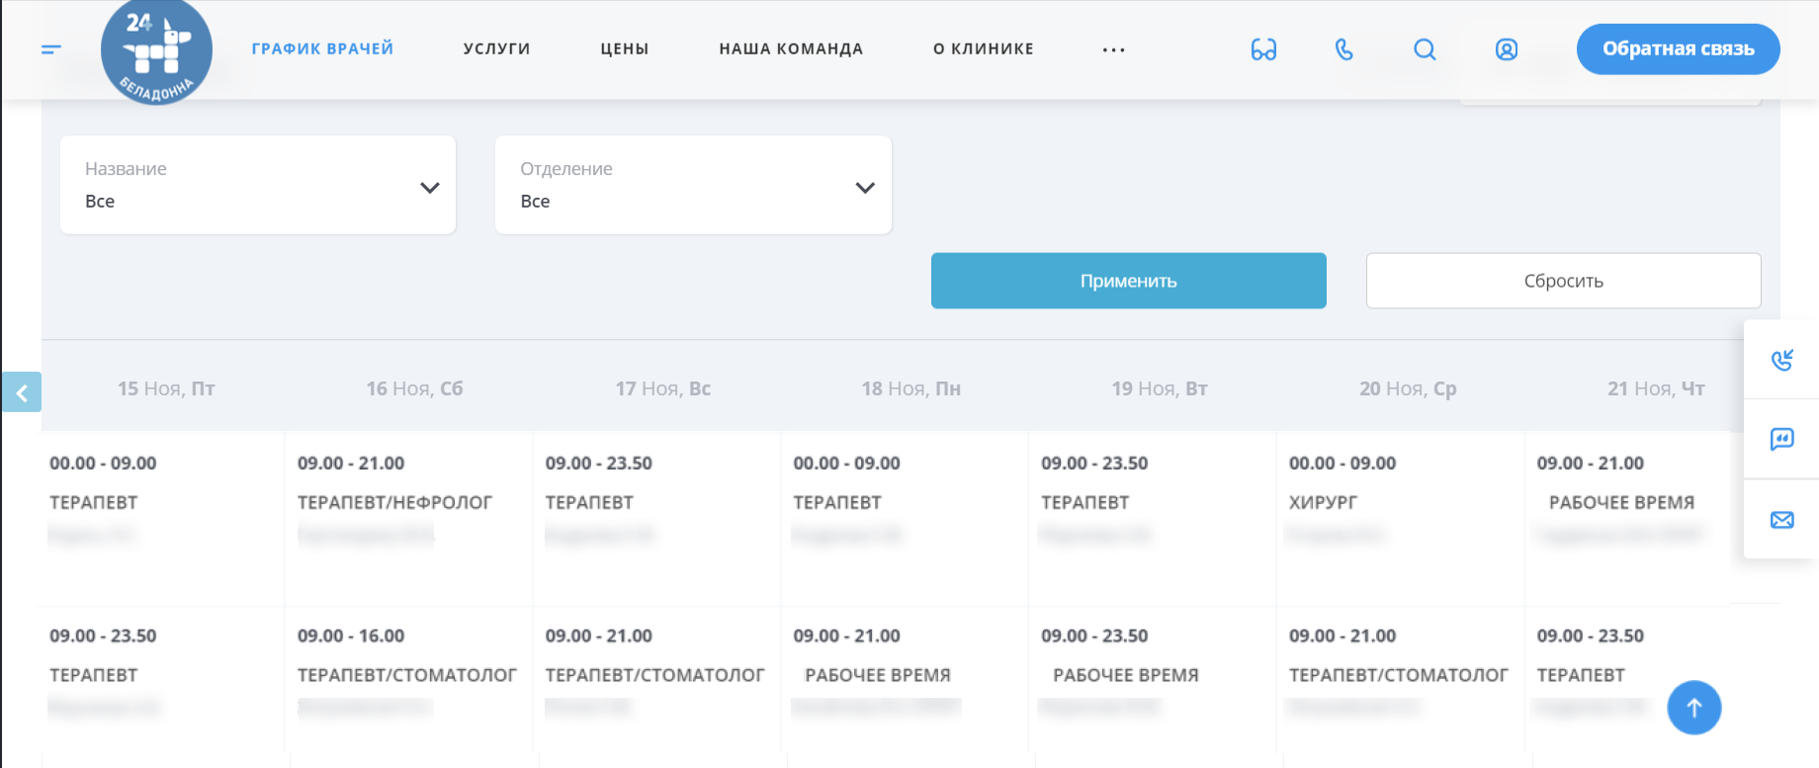This screenshot has width=1819, height=768.
Task: Enable the visually impaired glasses icon
Action: tap(1263, 49)
